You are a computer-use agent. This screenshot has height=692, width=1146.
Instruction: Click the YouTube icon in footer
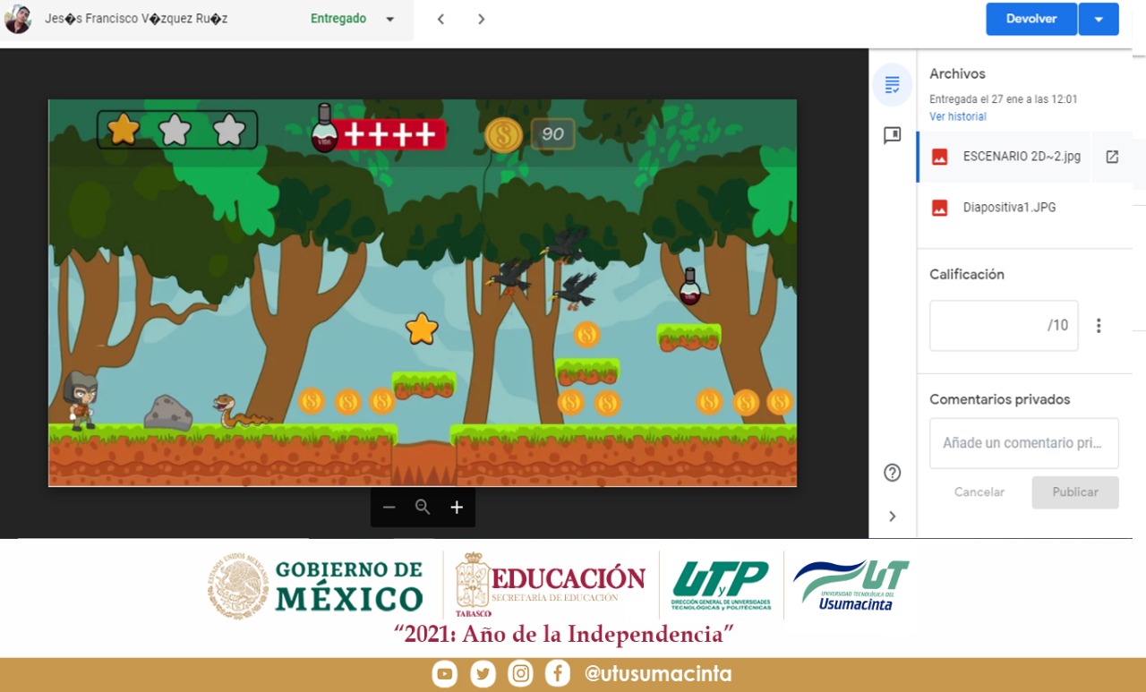click(445, 674)
